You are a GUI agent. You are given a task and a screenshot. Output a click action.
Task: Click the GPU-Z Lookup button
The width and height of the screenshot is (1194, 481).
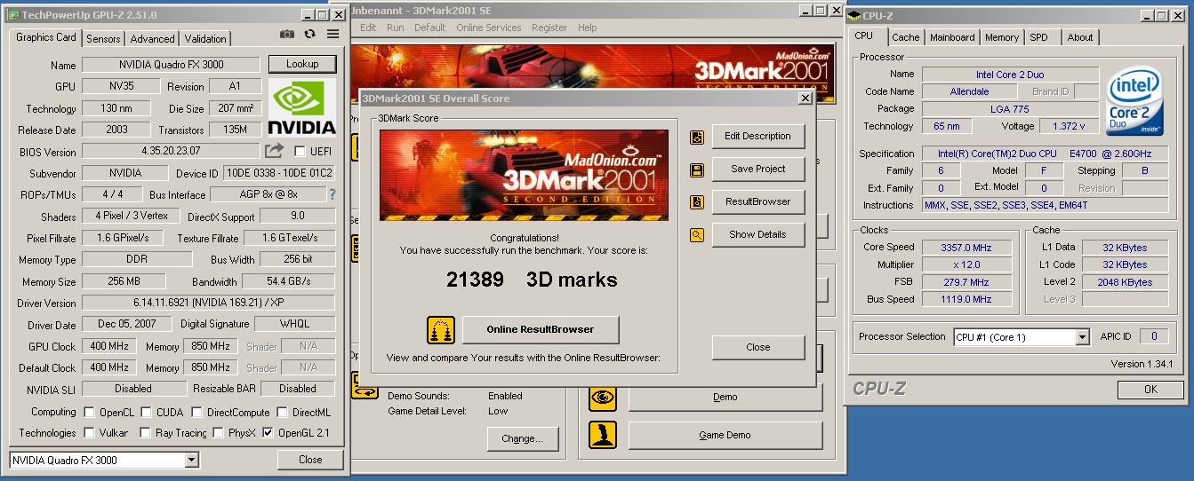pos(302,64)
